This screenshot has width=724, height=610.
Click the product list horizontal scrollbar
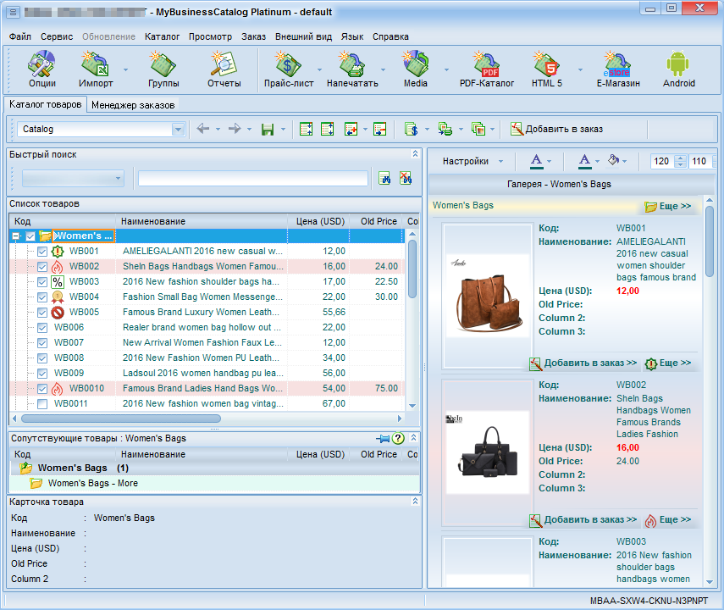(x=121, y=419)
